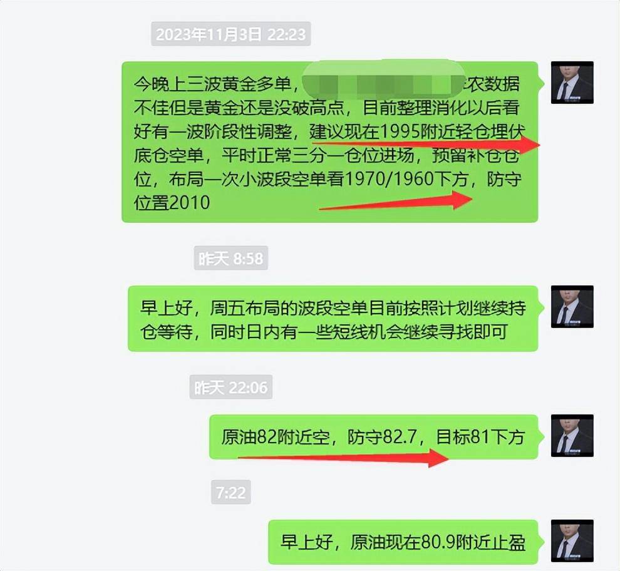Tap avatar next to 周五布局 message
Viewport: 620px width, 571px height.
pos(572,306)
